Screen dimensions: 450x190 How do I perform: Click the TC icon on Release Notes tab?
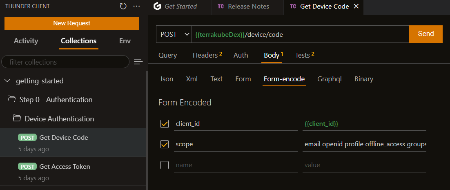(x=221, y=7)
